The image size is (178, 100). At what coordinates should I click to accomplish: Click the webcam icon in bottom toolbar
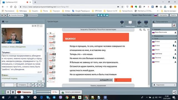(13, 92)
